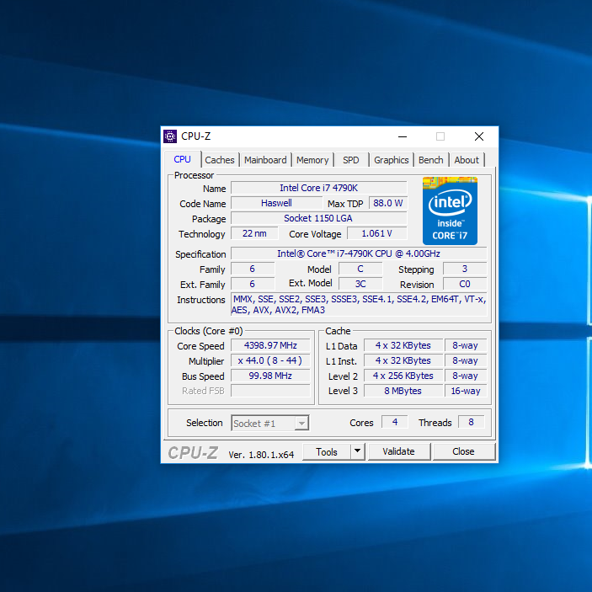Click the Stepping value 3
The image size is (592, 592).
click(464, 269)
